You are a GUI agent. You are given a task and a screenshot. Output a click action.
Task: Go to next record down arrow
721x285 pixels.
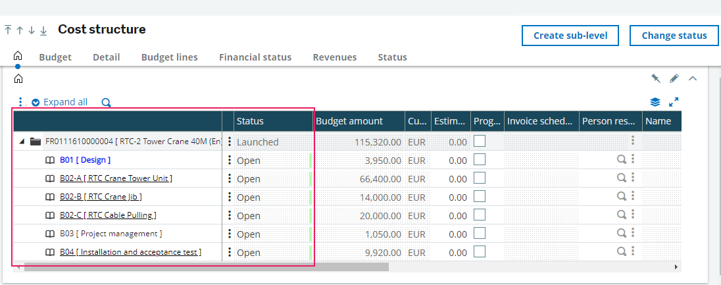(32, 30)
